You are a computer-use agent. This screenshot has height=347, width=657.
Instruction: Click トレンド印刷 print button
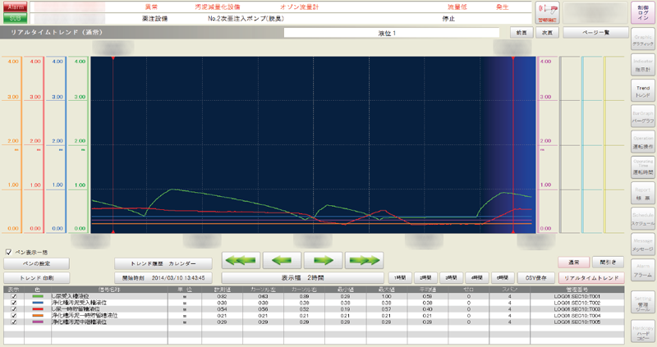click(x=36, y=278)
